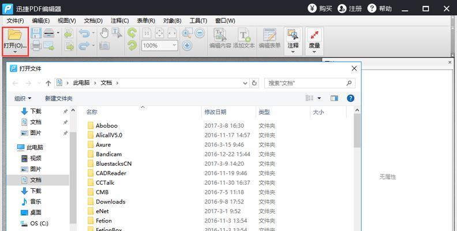Open the 组织 dropdown in dialog
Screen dimensions: 457x231
point(23,99)
